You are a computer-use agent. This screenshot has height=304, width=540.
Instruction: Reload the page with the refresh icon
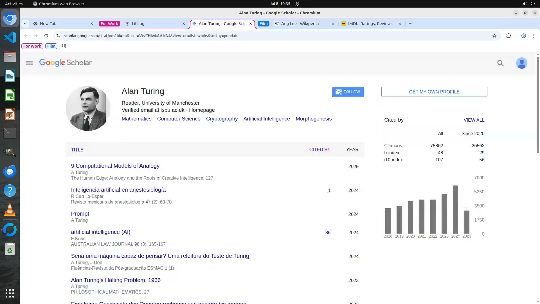46,36
